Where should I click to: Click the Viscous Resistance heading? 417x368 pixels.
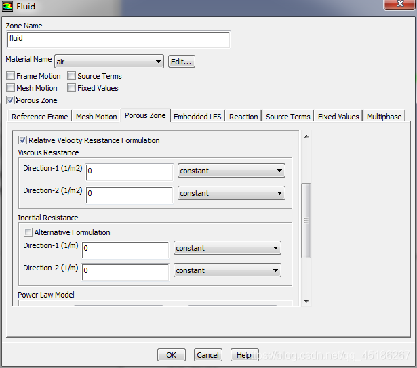point(48,152)
